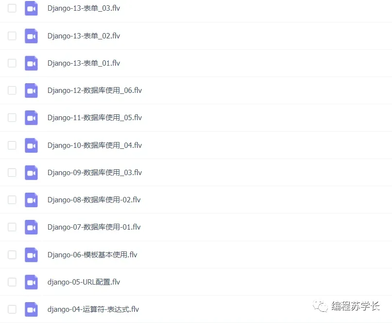Image resolution: width=392 pixels, height=323 pixels.
Task: Open file name Django-10-数据库使用_04.flv
Action: (x=95, y=145)
